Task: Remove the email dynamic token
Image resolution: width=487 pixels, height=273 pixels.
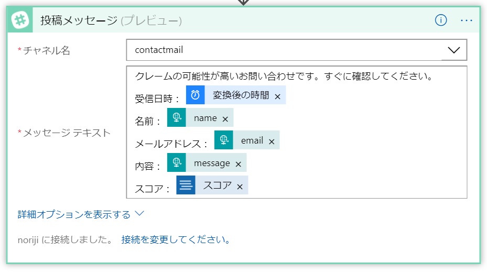Action: coord(272,141)
